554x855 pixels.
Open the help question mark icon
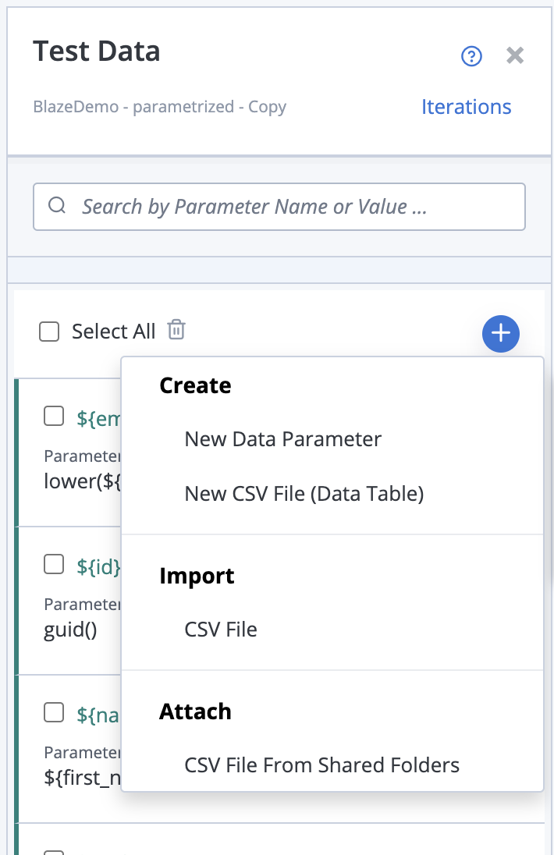click(472, 56)
